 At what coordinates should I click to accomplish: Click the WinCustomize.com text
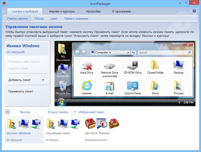pos(96,140)
